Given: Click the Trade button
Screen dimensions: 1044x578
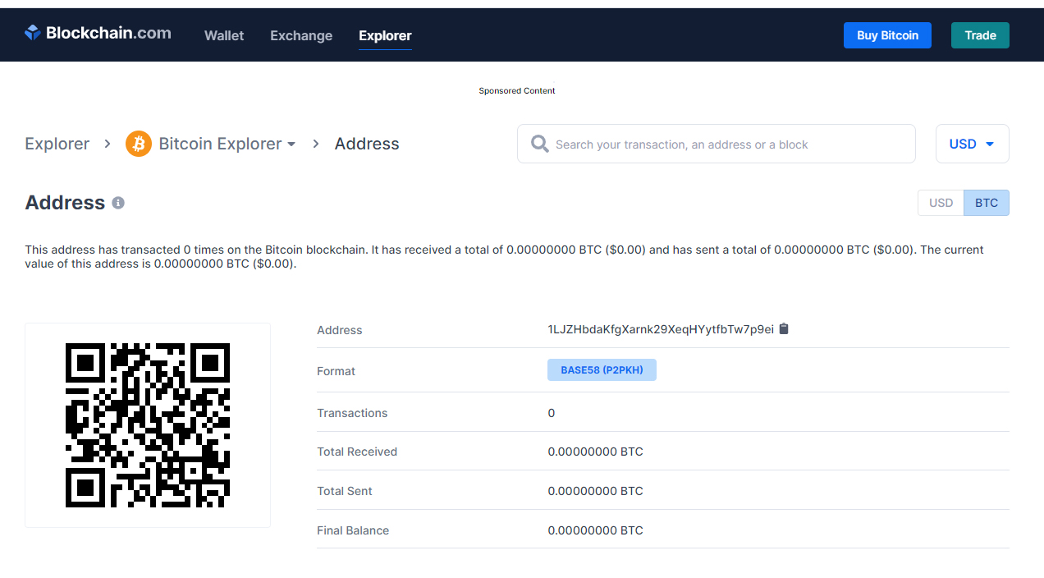Looking at the screenshot, I should click(x=980, y=35).
